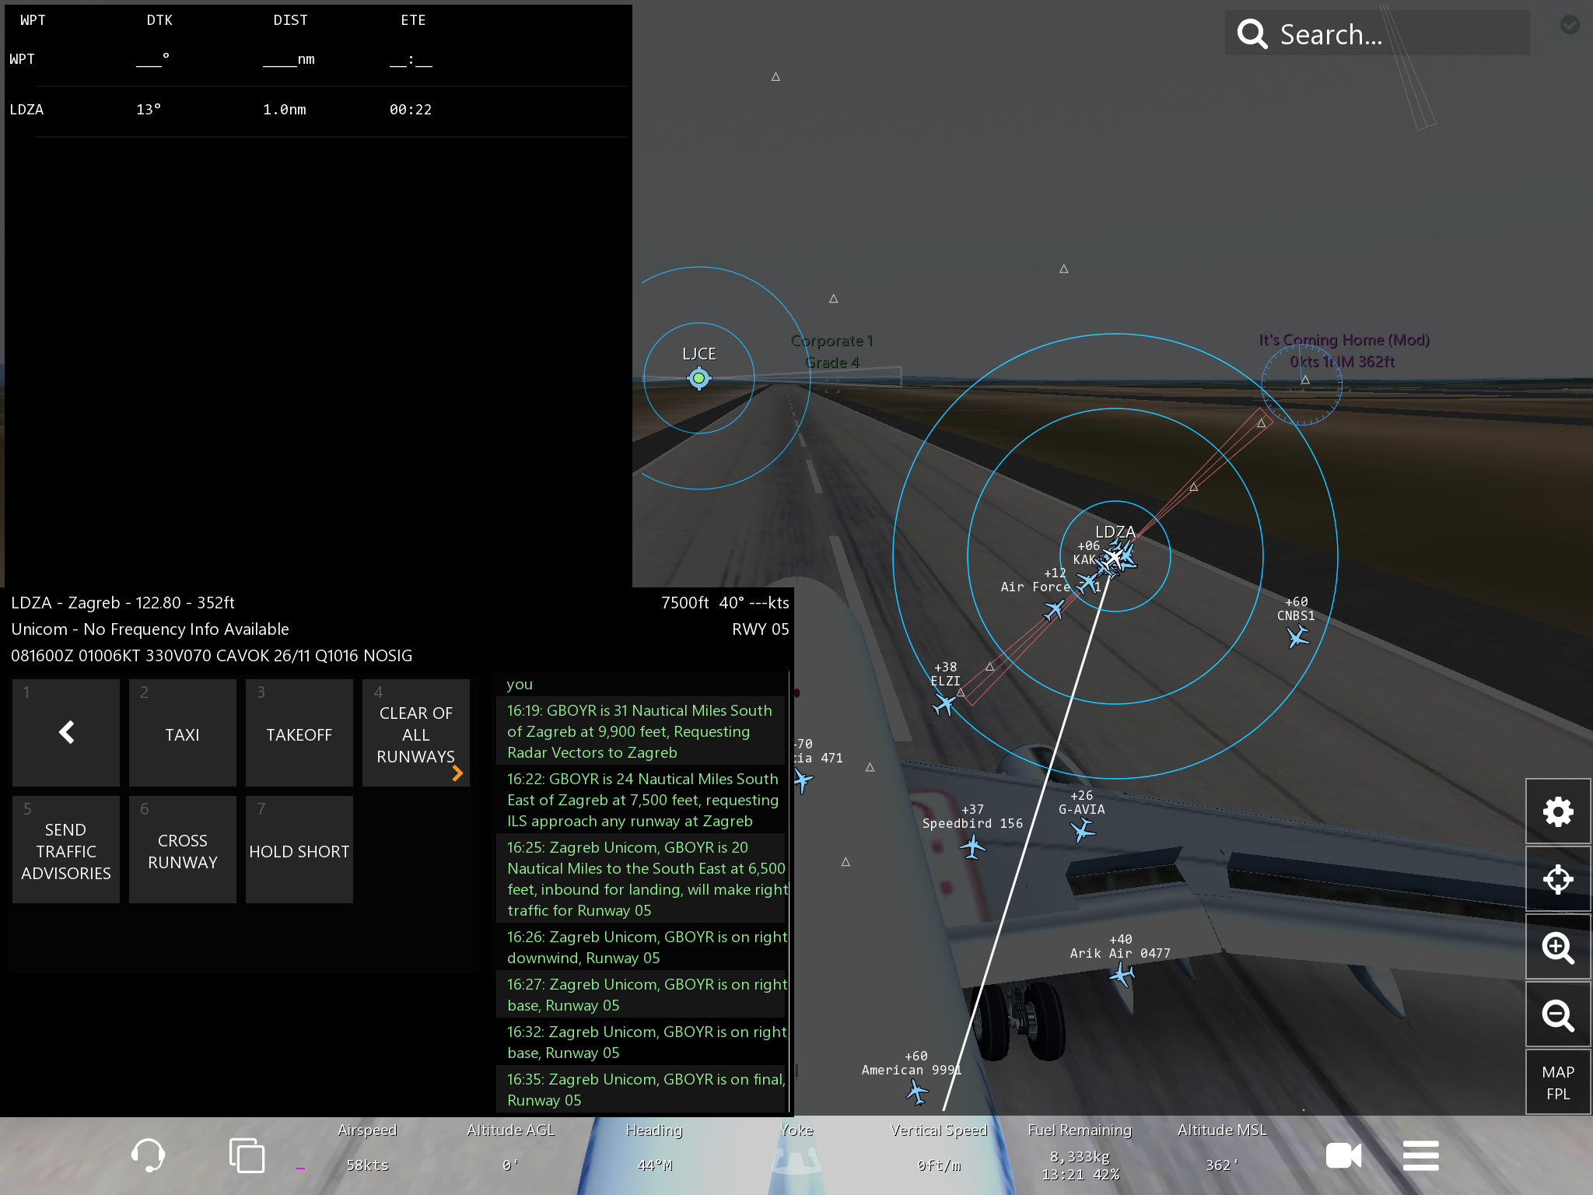Switch camera view with video icon
The height and width of the screenshot is (1195, 1593).
[x=1343, y=1155]
